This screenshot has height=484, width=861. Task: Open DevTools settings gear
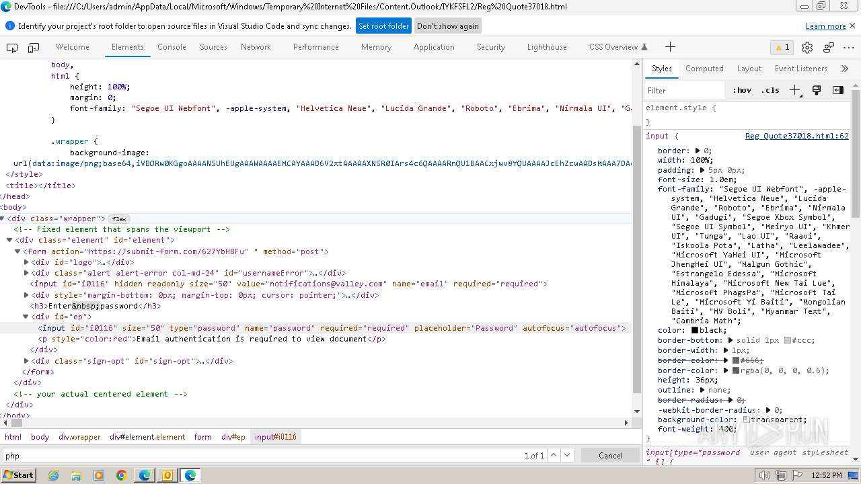point(807,47)
